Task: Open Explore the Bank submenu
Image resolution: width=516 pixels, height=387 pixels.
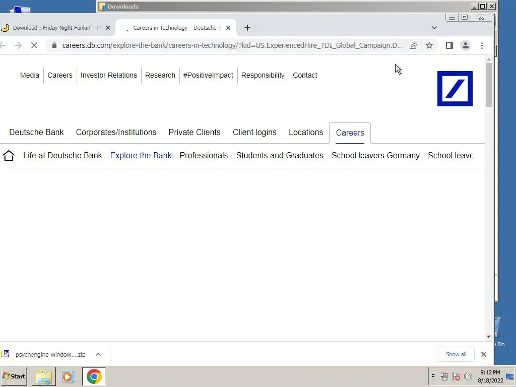Action: pos(141,156)
